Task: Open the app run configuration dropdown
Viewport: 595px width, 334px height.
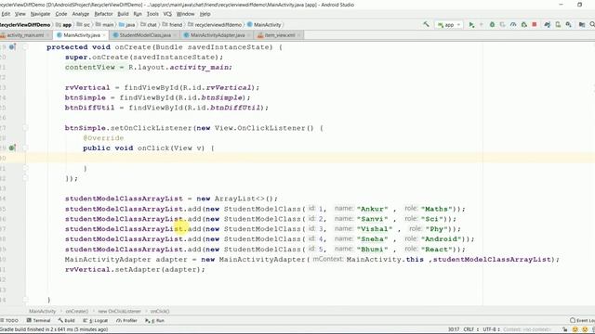Action: [449, 25]
